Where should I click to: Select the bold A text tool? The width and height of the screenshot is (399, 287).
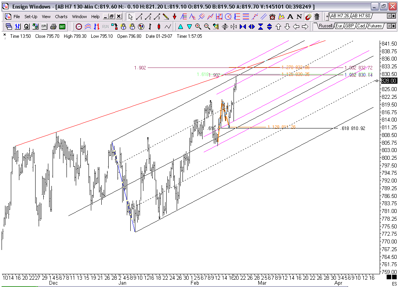pyautogui.click(x=290, y=17)
